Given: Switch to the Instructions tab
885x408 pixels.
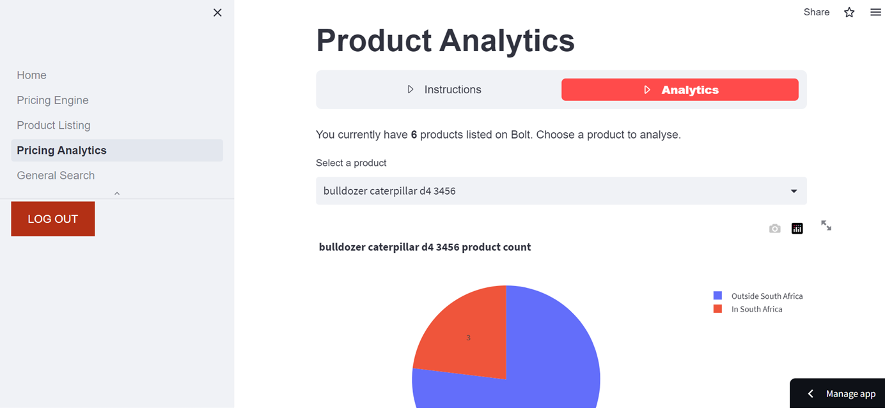Looking at the screenshot, I should 452,90.
